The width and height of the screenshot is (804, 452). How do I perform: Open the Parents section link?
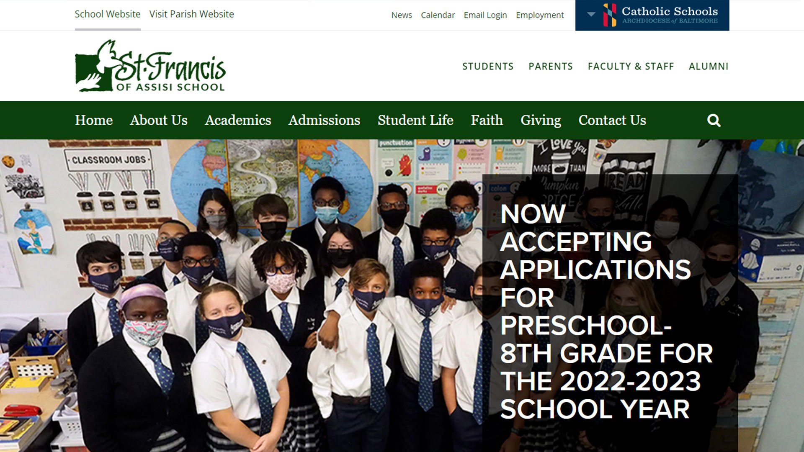click(x=551, y=66)
